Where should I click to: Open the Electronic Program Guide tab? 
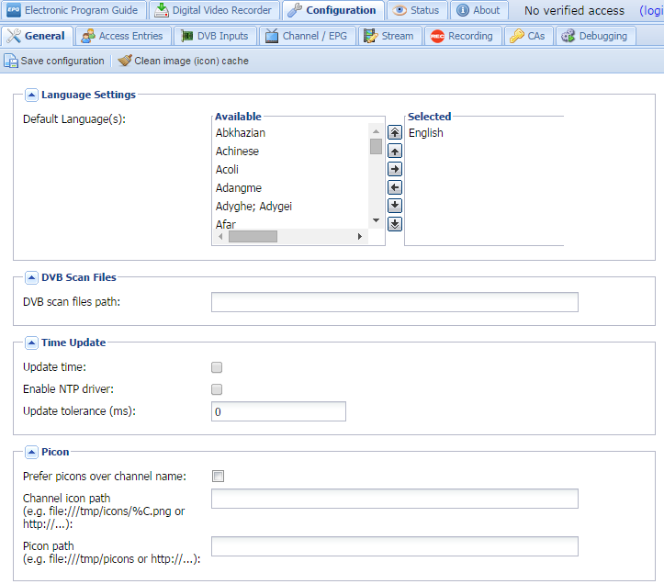click(73, 10)
